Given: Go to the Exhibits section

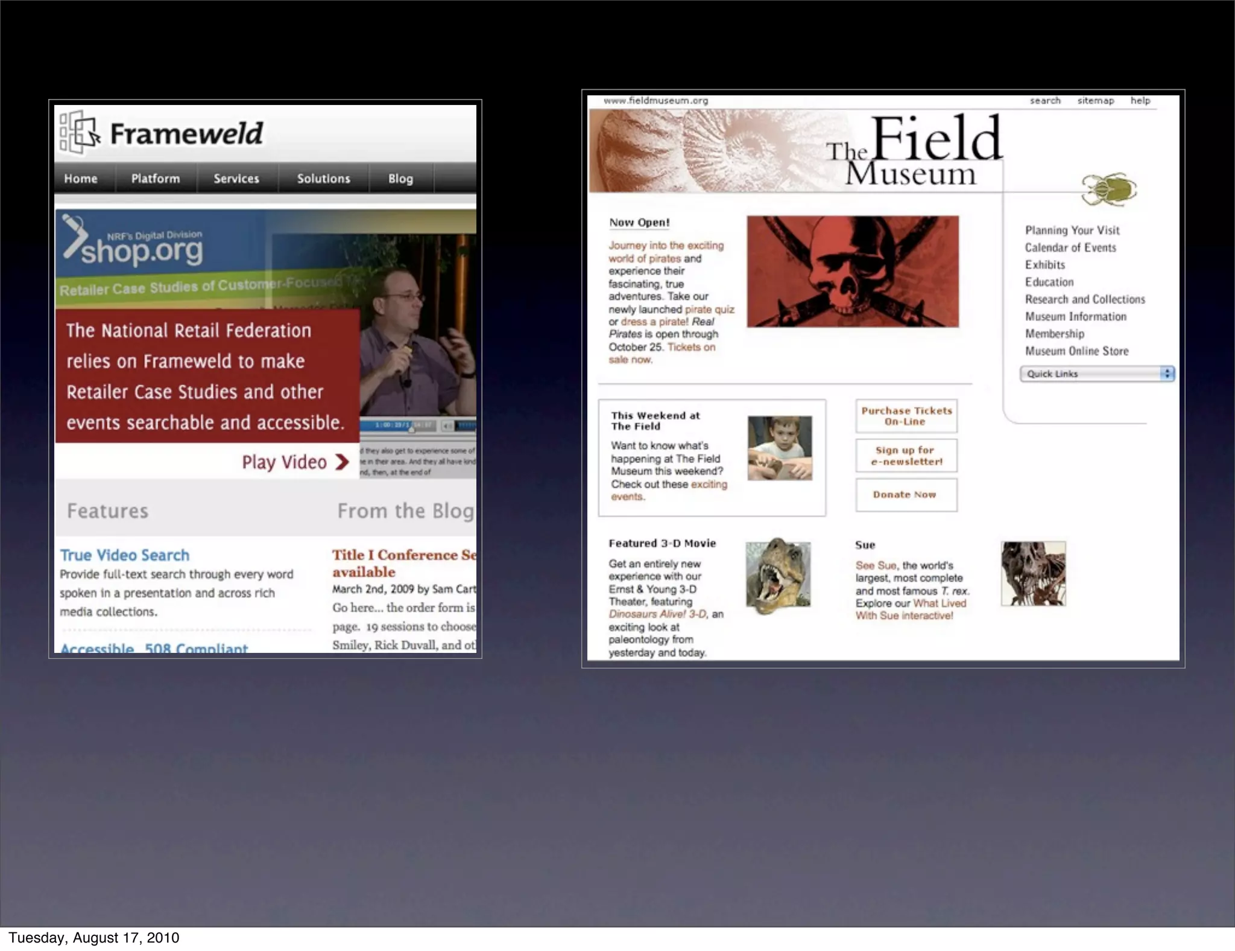Looking at the screenshot, I should click(1045, 265).
